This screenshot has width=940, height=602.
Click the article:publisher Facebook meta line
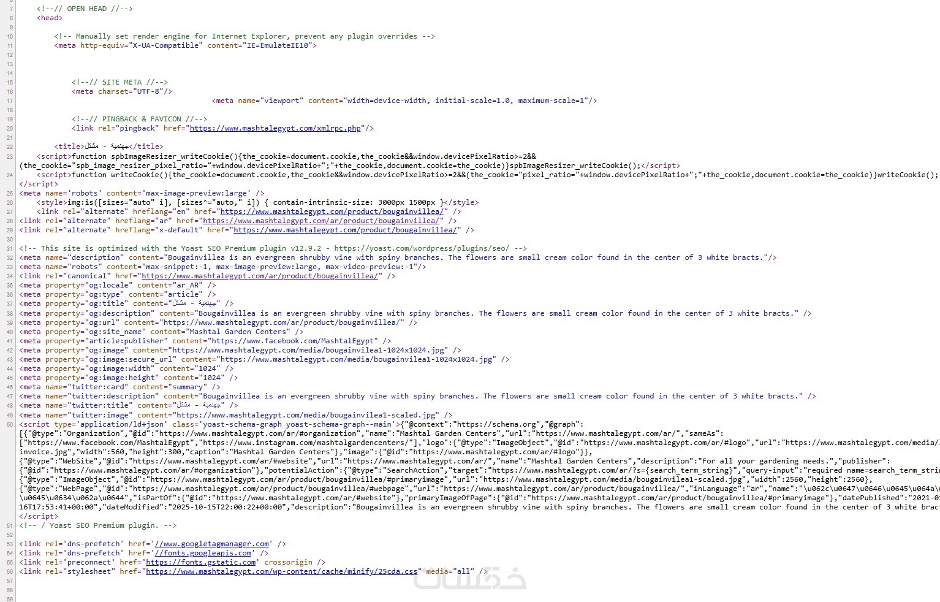pos(205,341)
